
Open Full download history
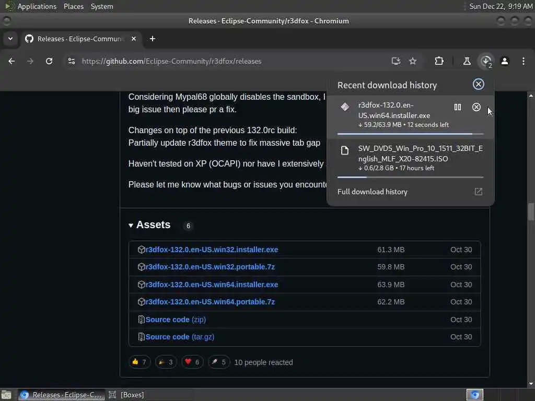click(x=411, y=192)
